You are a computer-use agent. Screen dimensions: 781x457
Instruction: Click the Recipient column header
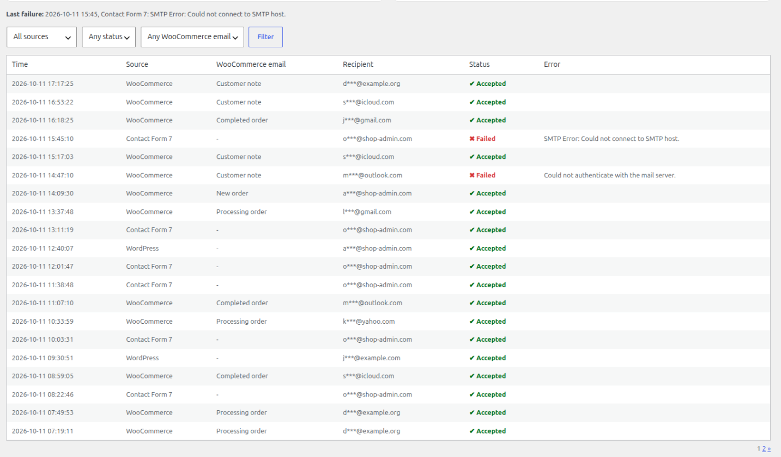[x=358, y=64]
